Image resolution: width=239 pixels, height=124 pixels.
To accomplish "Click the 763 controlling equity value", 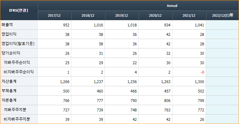I will coord(167,110).
